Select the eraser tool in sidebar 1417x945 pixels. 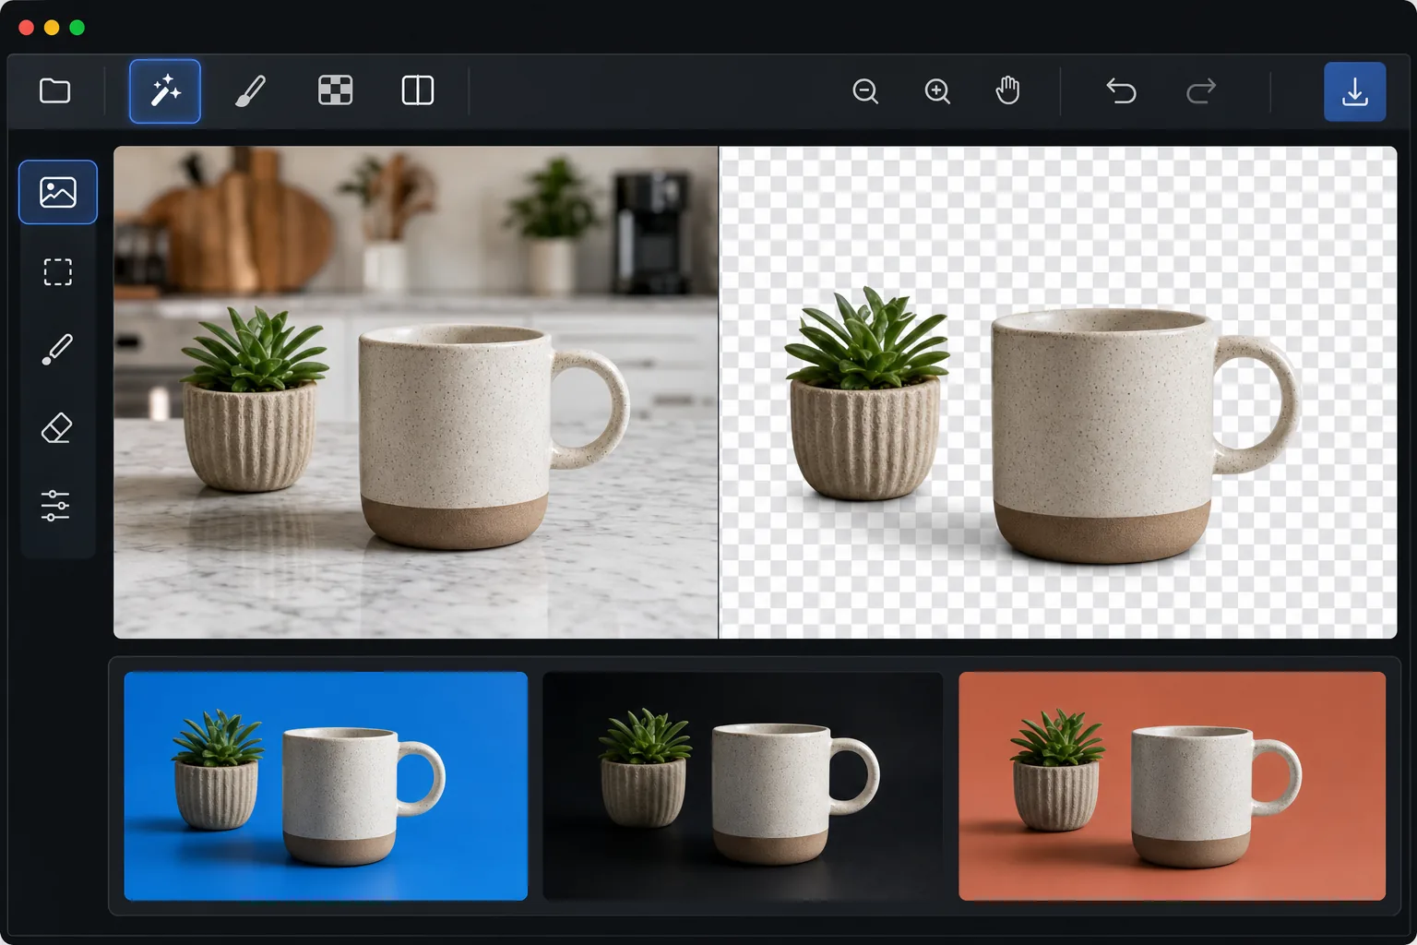tap(58, 428)
